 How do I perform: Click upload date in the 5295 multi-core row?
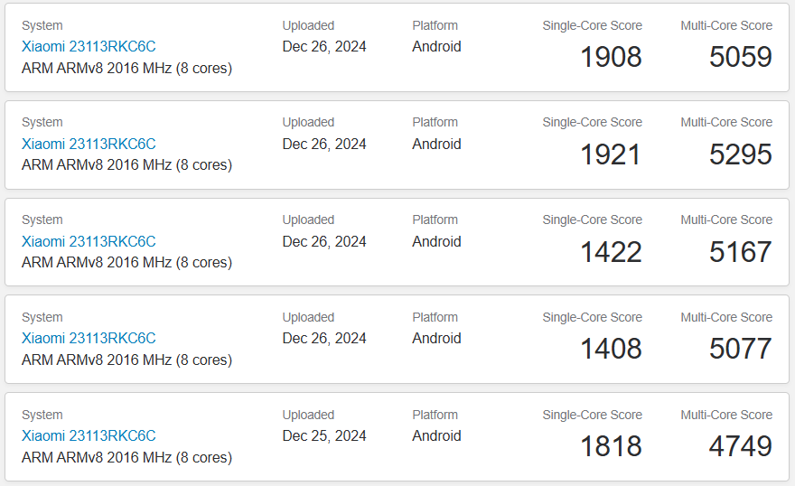pos(324,144)
